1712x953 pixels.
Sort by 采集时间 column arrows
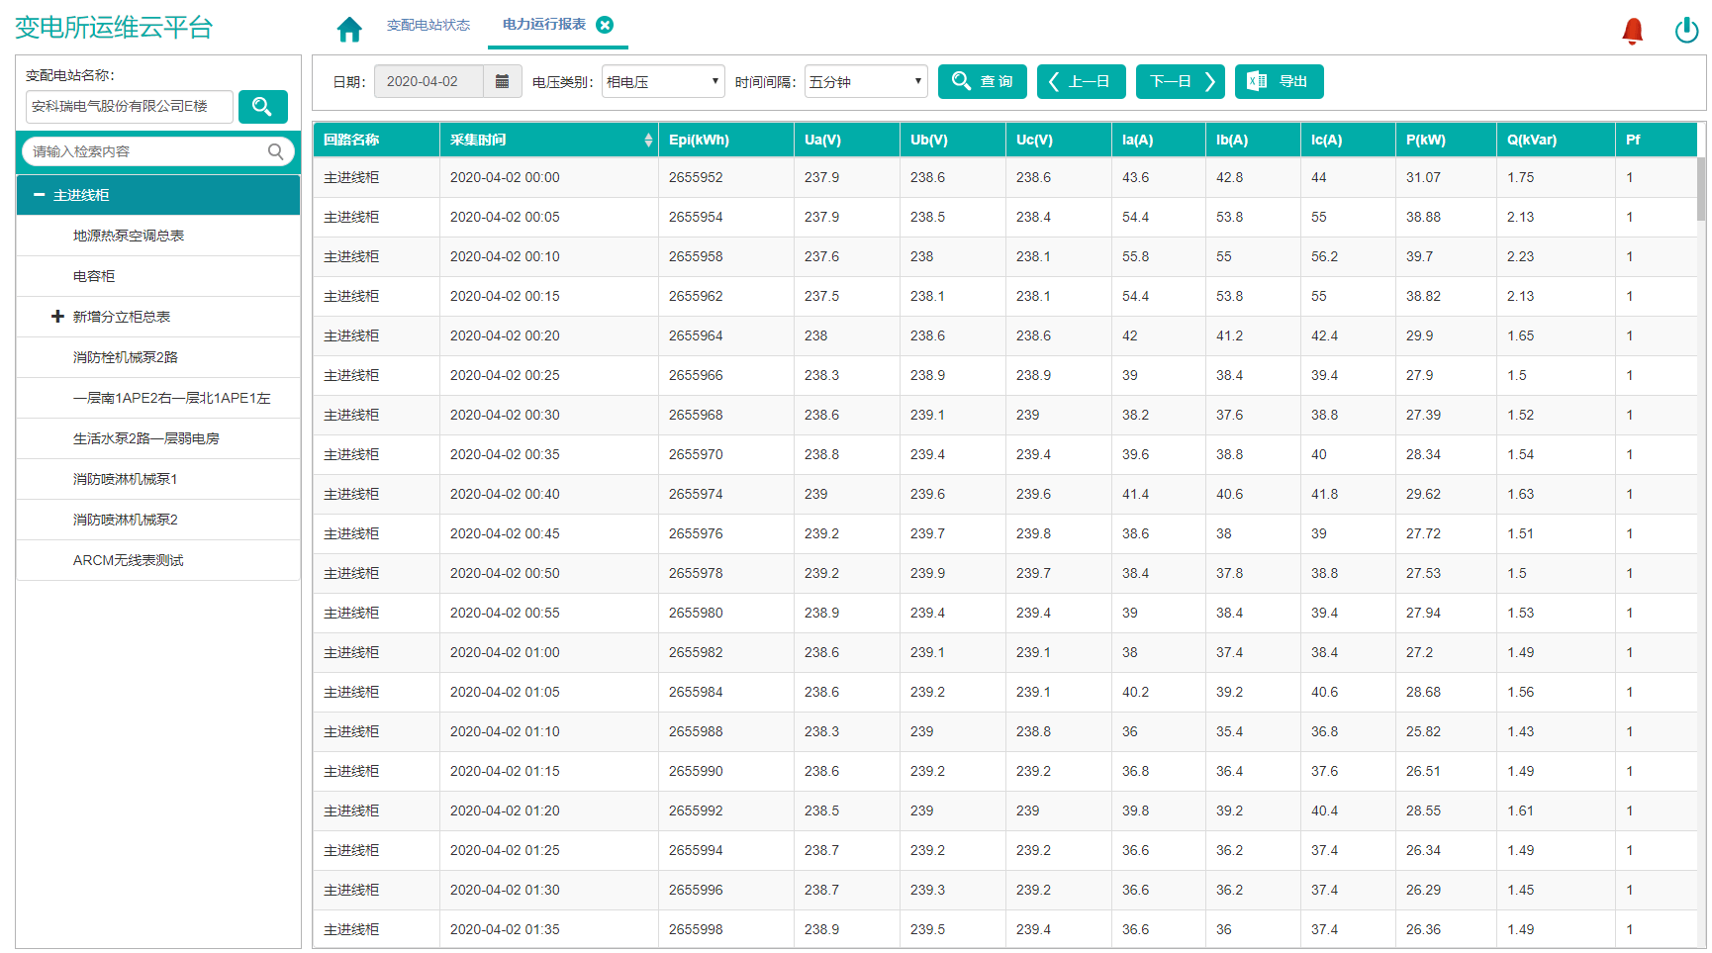pos(648,140)
